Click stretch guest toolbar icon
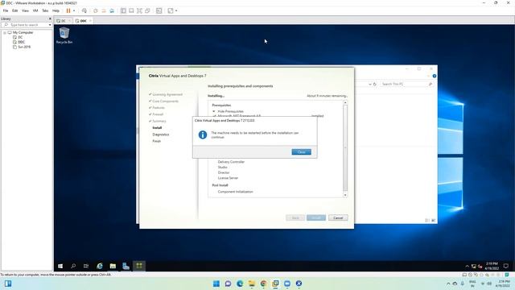Screen dimensions: 515x290 [x=171, y=10]
